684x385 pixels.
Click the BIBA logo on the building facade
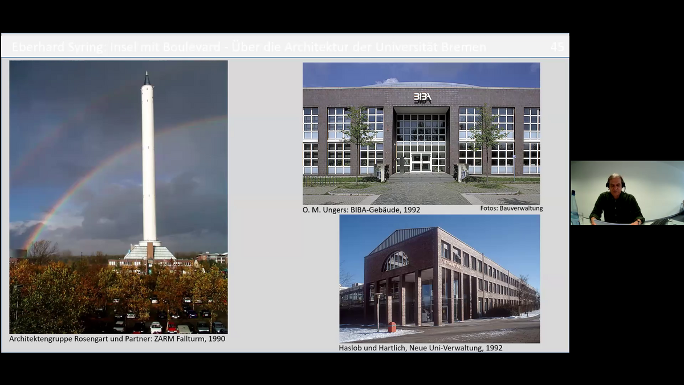422,97
